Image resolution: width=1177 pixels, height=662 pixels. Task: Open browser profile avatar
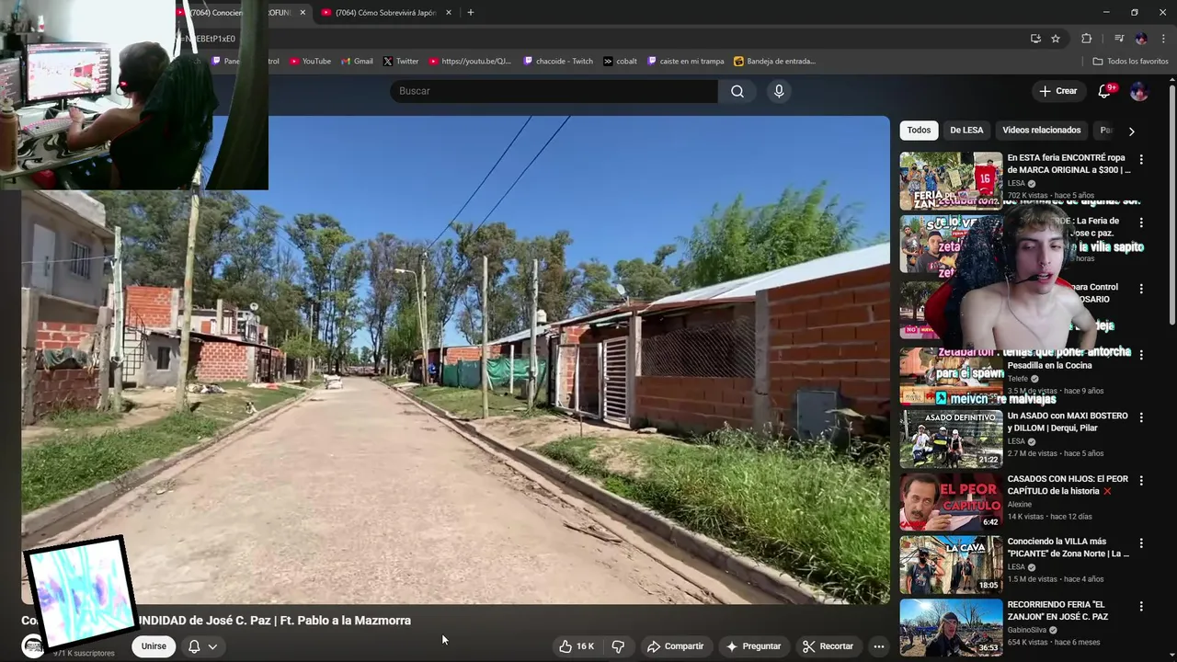tap(1141, 39)
